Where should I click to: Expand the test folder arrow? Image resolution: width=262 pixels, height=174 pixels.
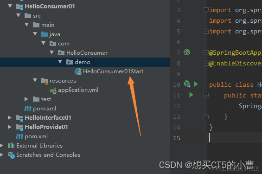[26, 99]
